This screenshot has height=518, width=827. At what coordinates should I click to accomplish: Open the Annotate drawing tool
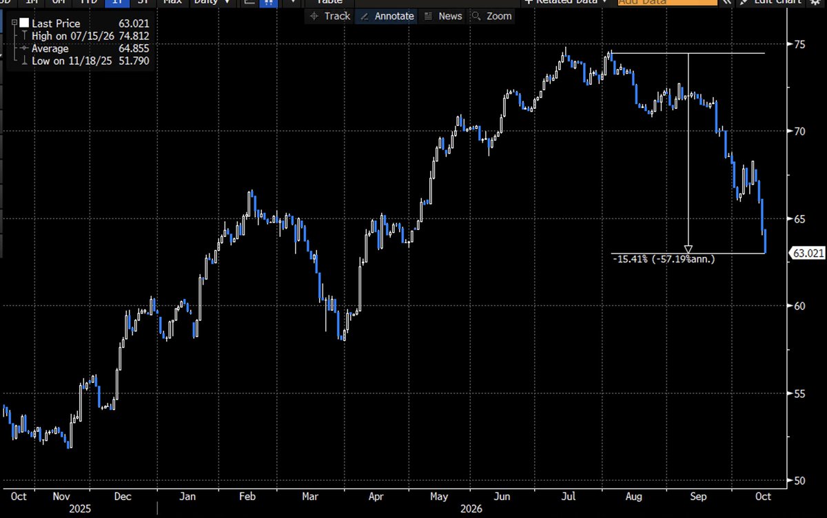pyautogui.click(x=387, y=16)
